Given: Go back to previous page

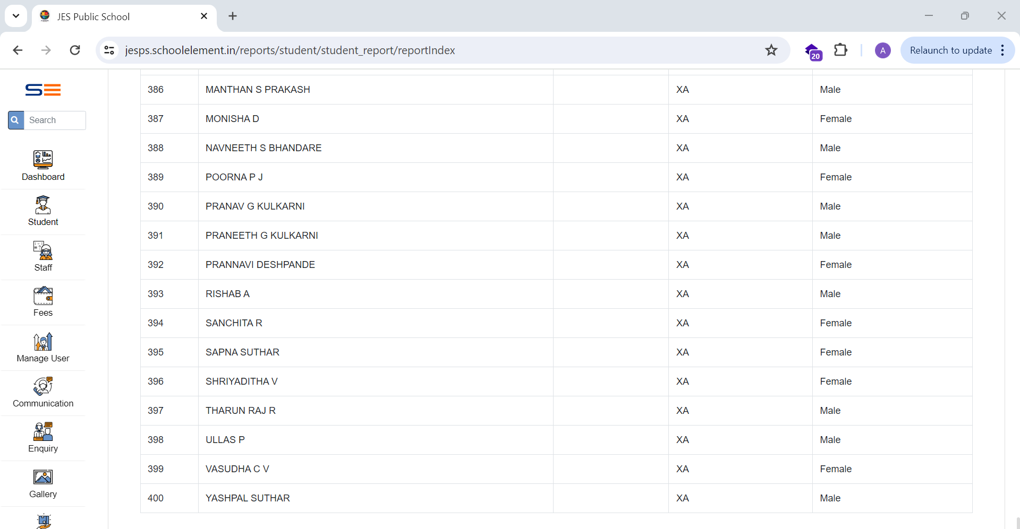Looking at the screenshot, I should tap(18, 50).
